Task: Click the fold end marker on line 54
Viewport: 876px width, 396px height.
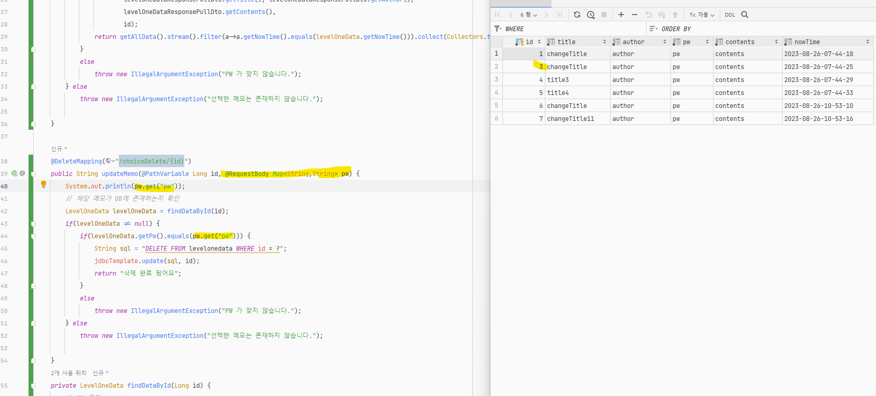Action: click(x=33, y=360)
